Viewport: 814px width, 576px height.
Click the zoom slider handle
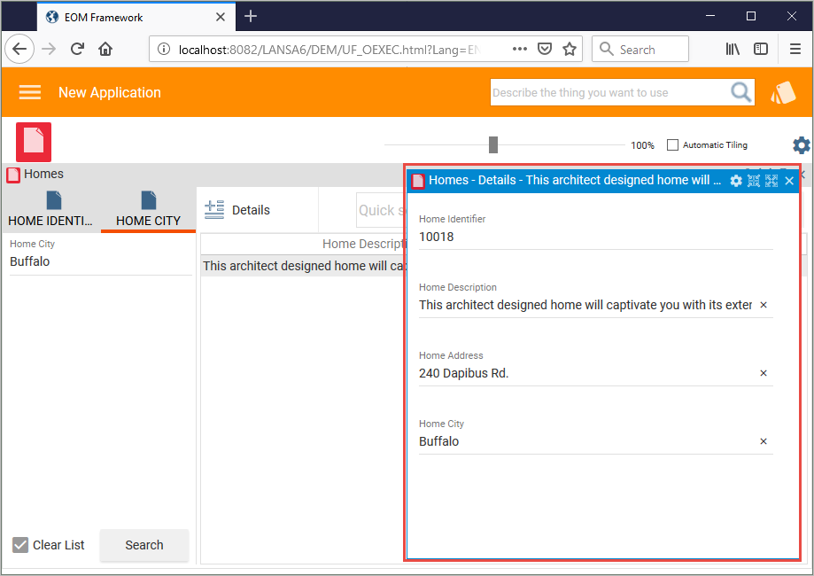tap(493, 145)
